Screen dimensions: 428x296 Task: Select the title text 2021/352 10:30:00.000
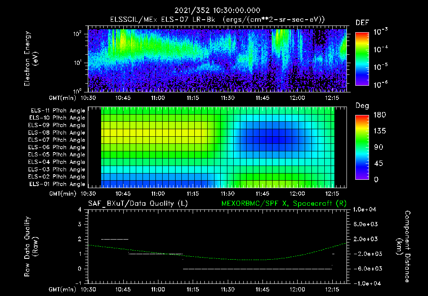tap(217, 10)
